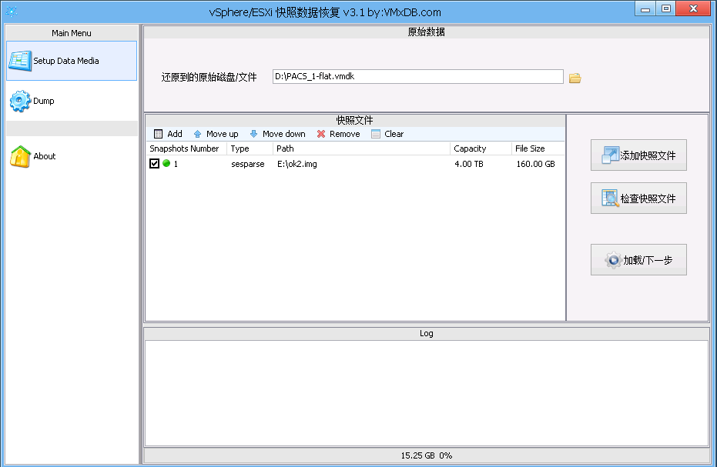Click the Dump gear icon
The width and height of the screenshot is (717, 467).
[x=20, y=101]
